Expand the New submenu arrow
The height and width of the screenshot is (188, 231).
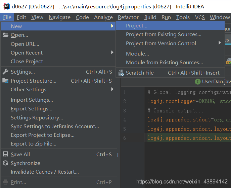click(112, 26)
